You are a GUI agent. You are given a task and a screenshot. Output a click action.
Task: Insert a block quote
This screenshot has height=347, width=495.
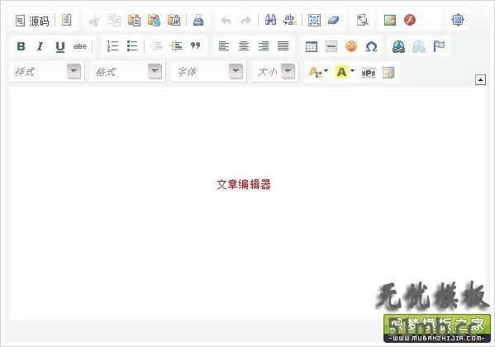point(196,46)
